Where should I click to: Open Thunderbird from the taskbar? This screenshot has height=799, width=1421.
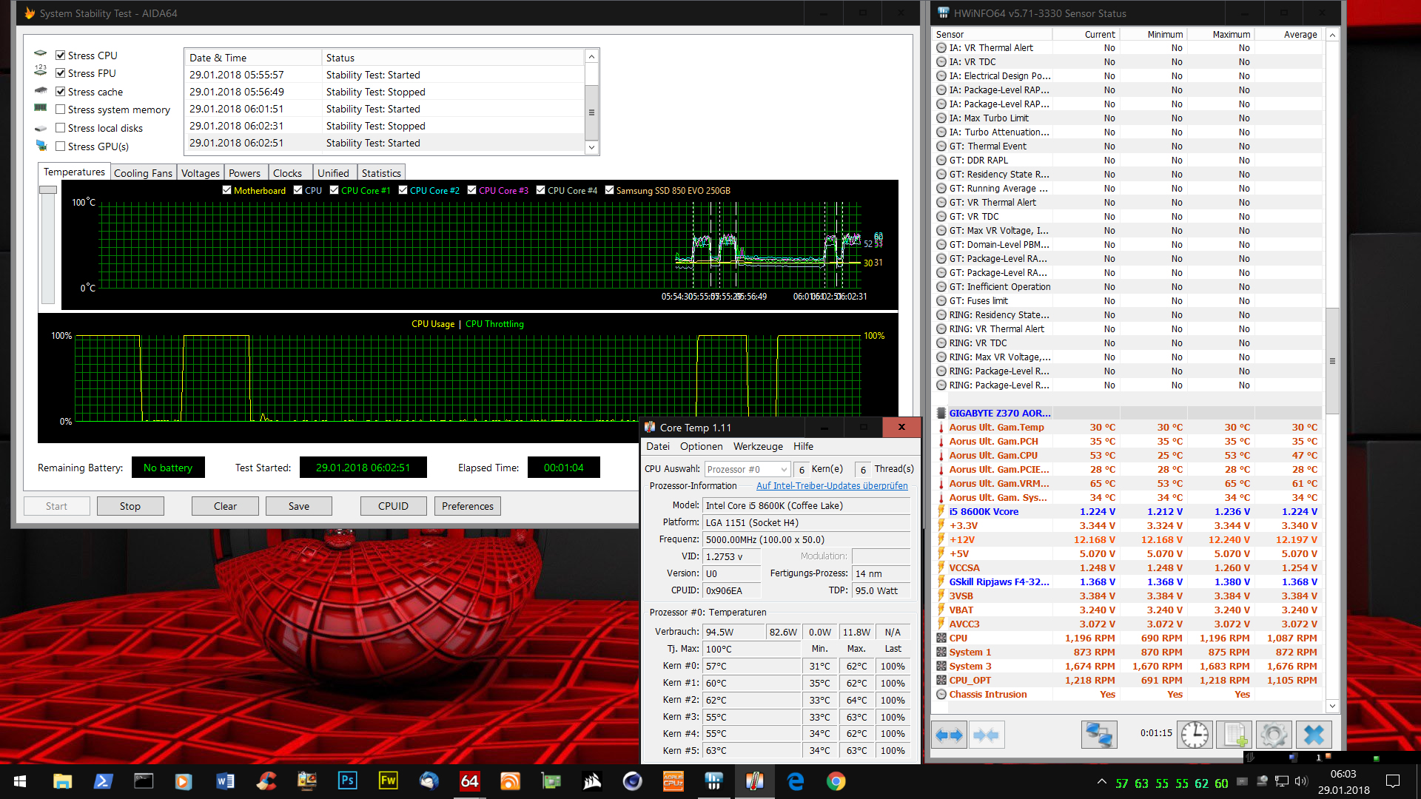click(429, 781)
